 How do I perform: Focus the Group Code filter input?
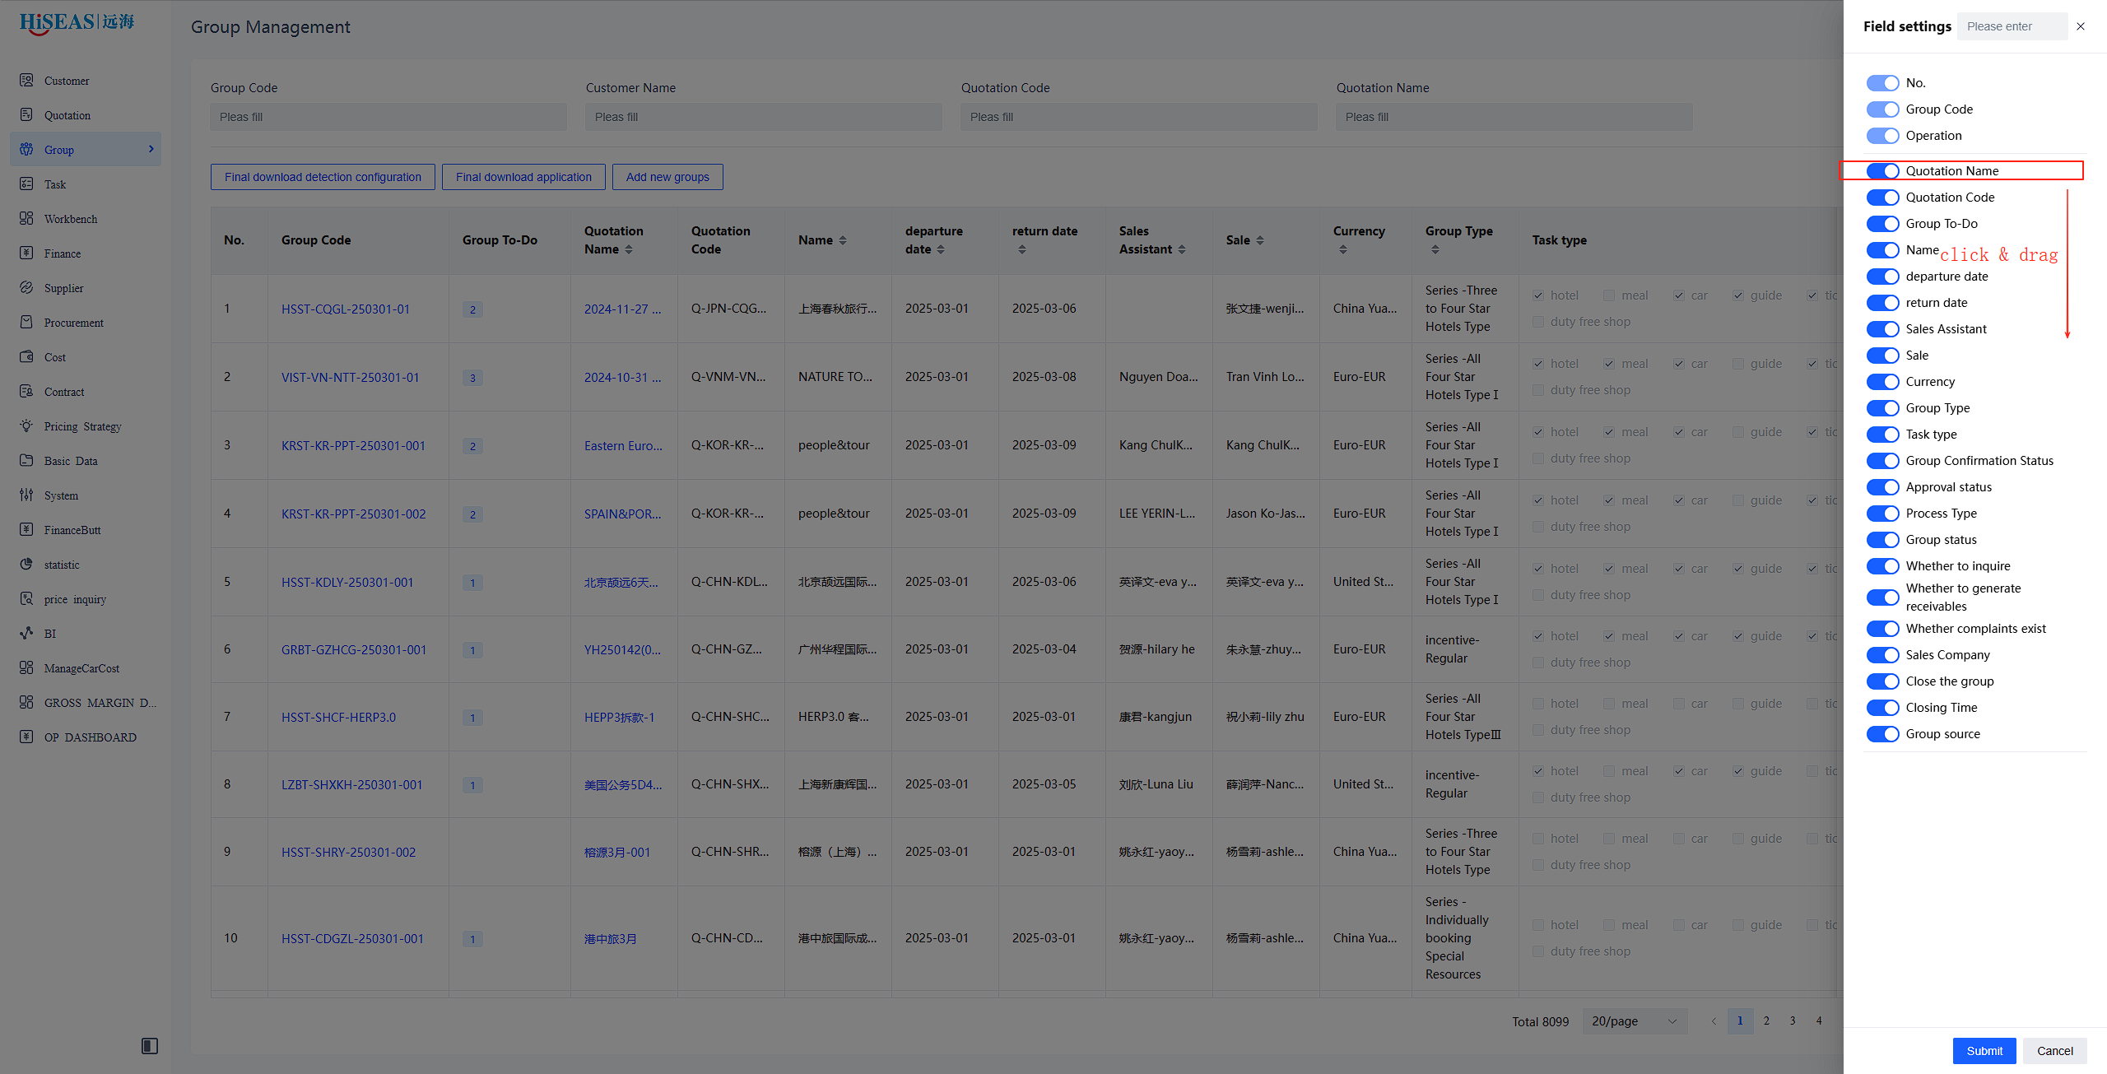pos(388,117)
